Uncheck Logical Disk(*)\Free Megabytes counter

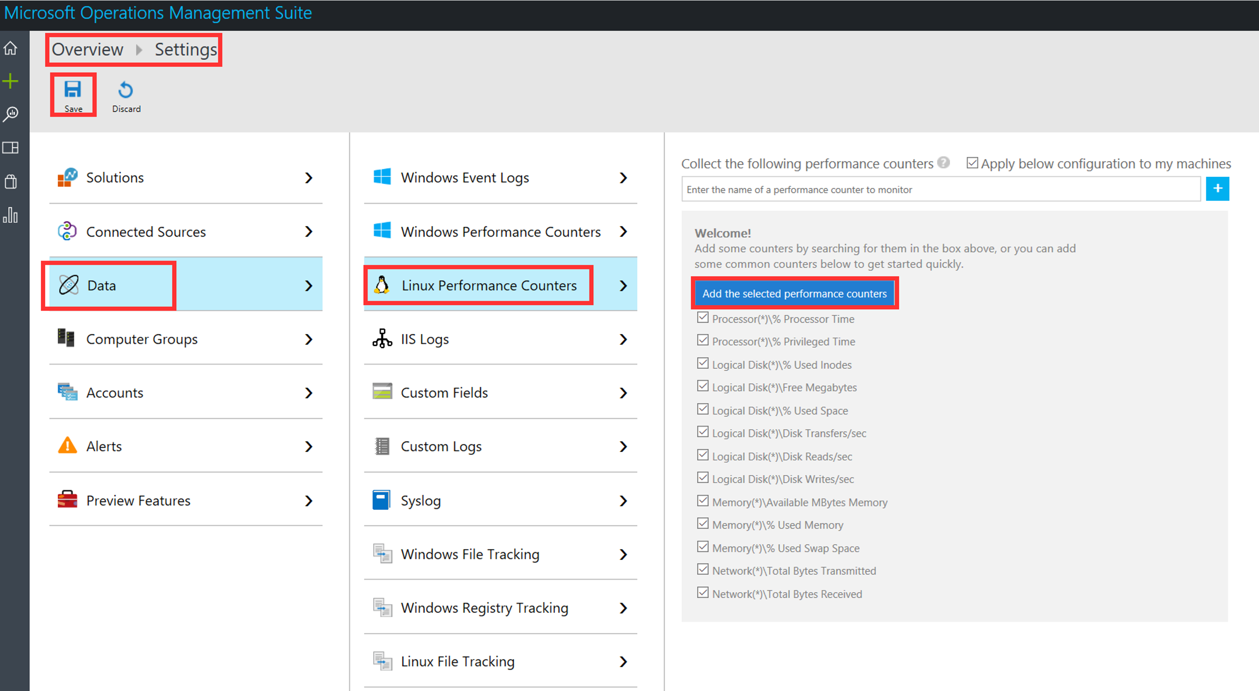[703, 387]
